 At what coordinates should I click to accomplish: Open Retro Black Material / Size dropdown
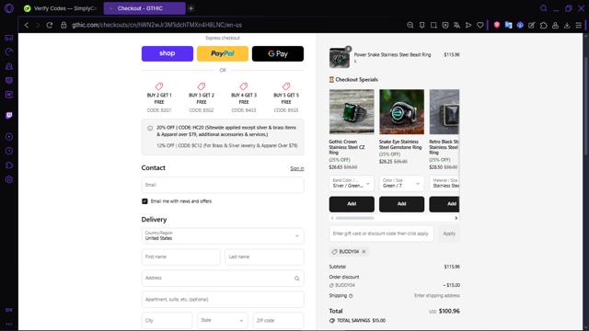(445, 183)
